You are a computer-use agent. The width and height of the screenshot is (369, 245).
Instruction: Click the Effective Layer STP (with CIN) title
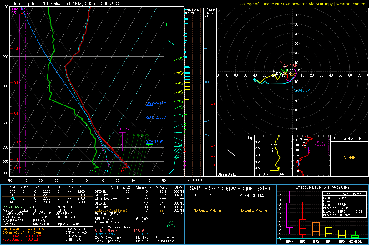click(x=322, y=187)
